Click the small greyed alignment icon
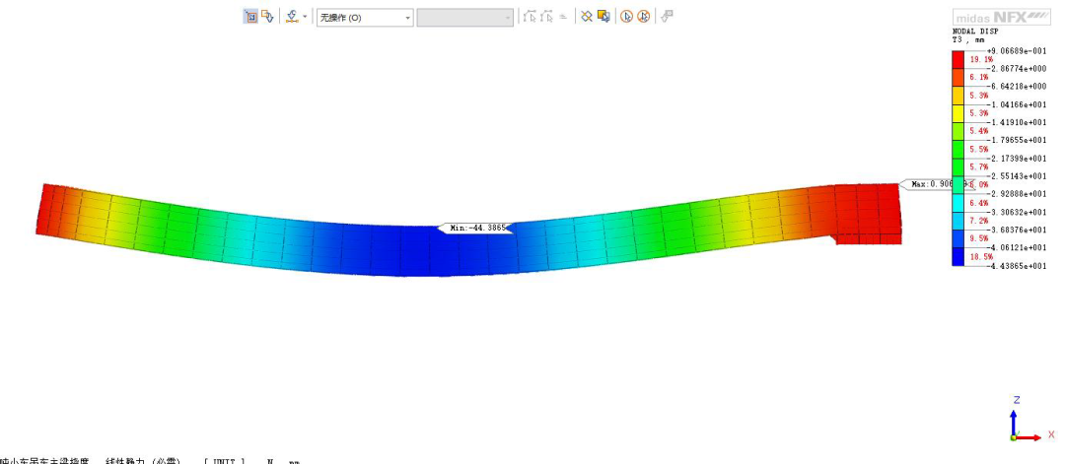This screenshot has height=464, width=1065. click(x=563, y=17)
